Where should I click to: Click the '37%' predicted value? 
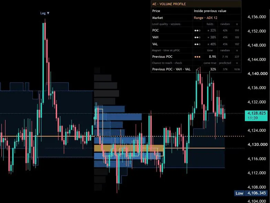click(225, 70)
